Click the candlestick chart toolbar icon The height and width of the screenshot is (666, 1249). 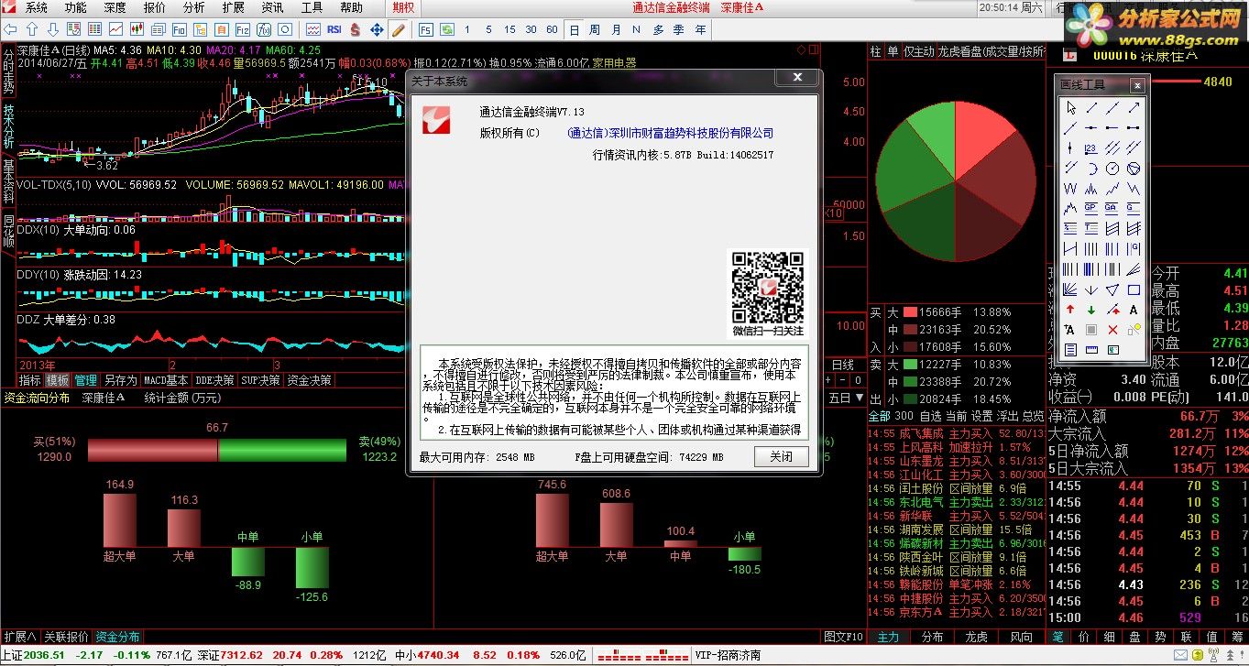pos(137,29)
